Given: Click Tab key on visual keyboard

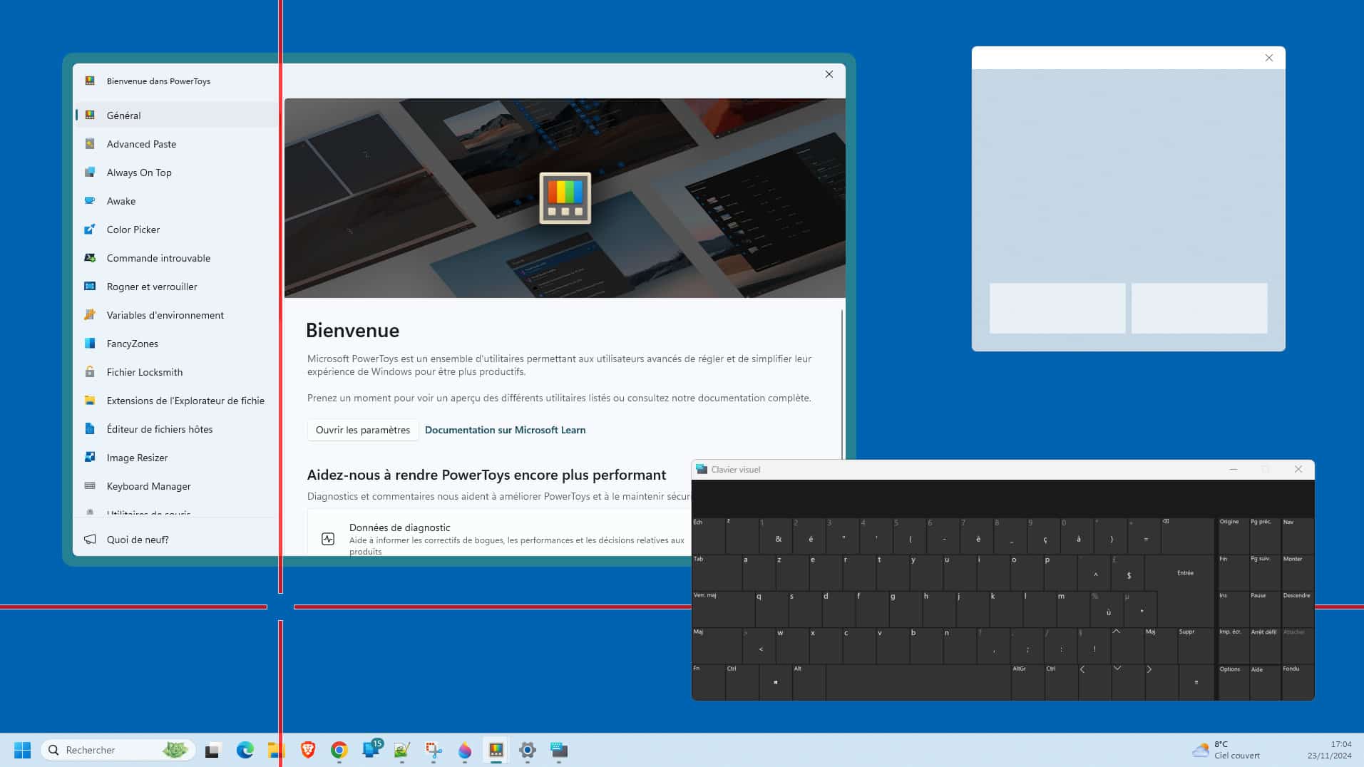Looking at the screenshot, I should tap(716, 572).
